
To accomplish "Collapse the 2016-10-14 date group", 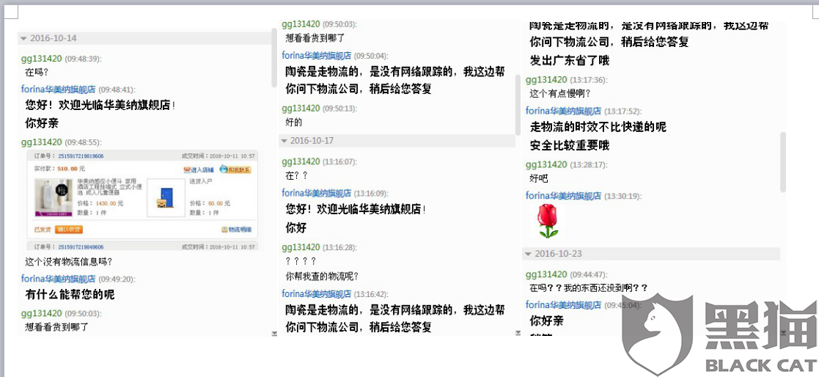I will click(x=23, y=39).
